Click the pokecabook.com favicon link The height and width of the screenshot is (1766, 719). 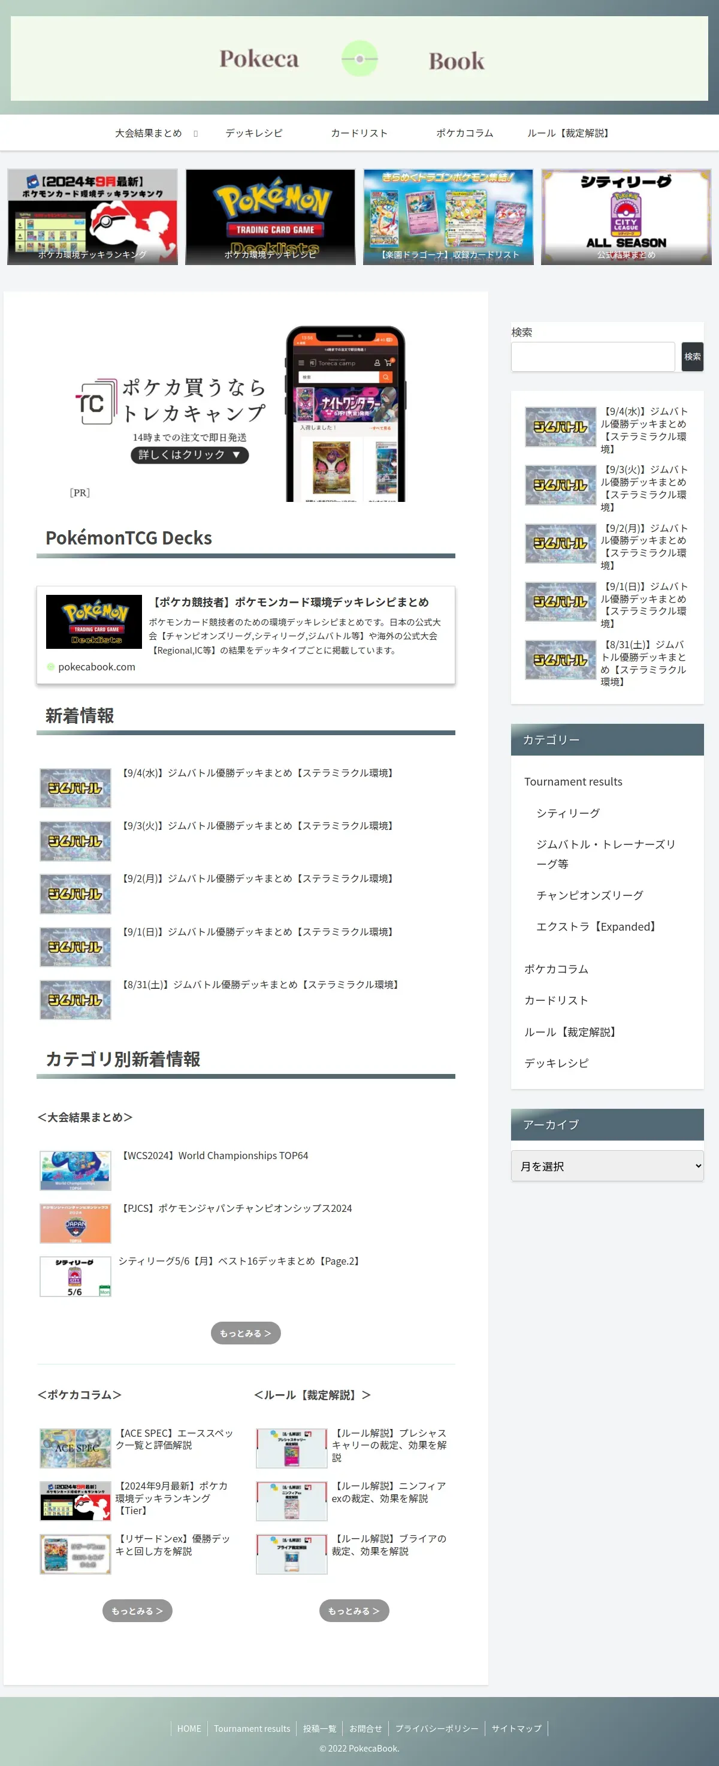pyautogui.click(x=50, y=666)
